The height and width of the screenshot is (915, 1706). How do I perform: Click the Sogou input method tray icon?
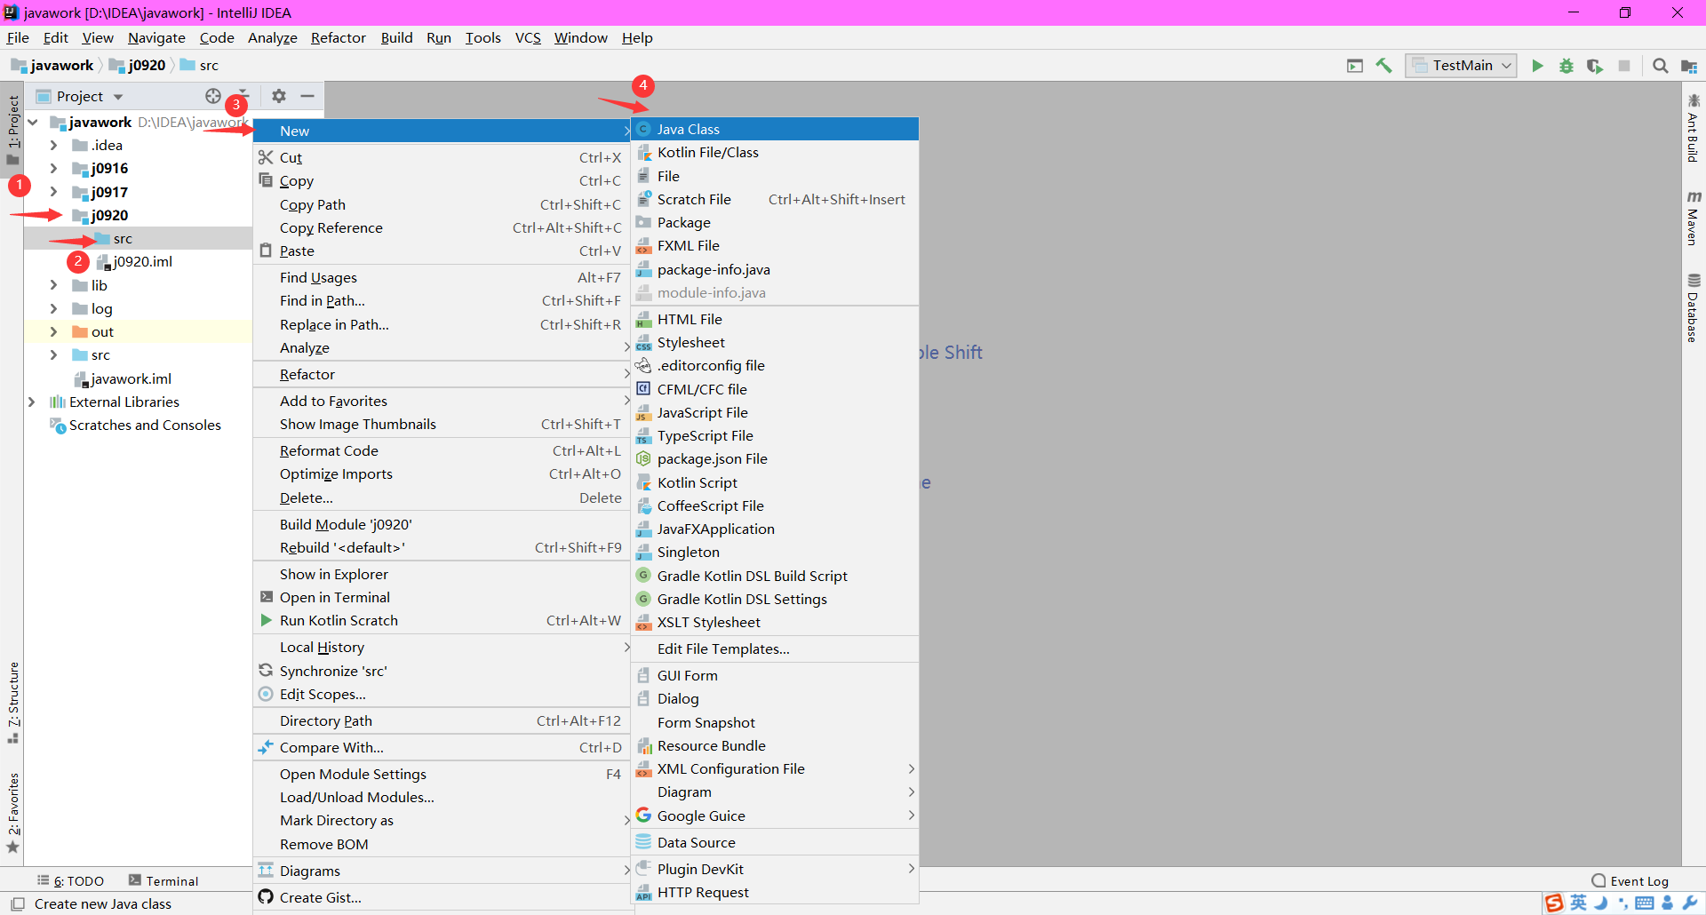(x=1554, y=903)
